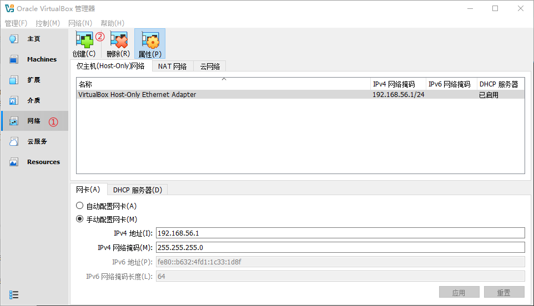Viewport: 534px width, 306px height.
Task: Maximize the VirtualBox Manager window
Action: 495,8
